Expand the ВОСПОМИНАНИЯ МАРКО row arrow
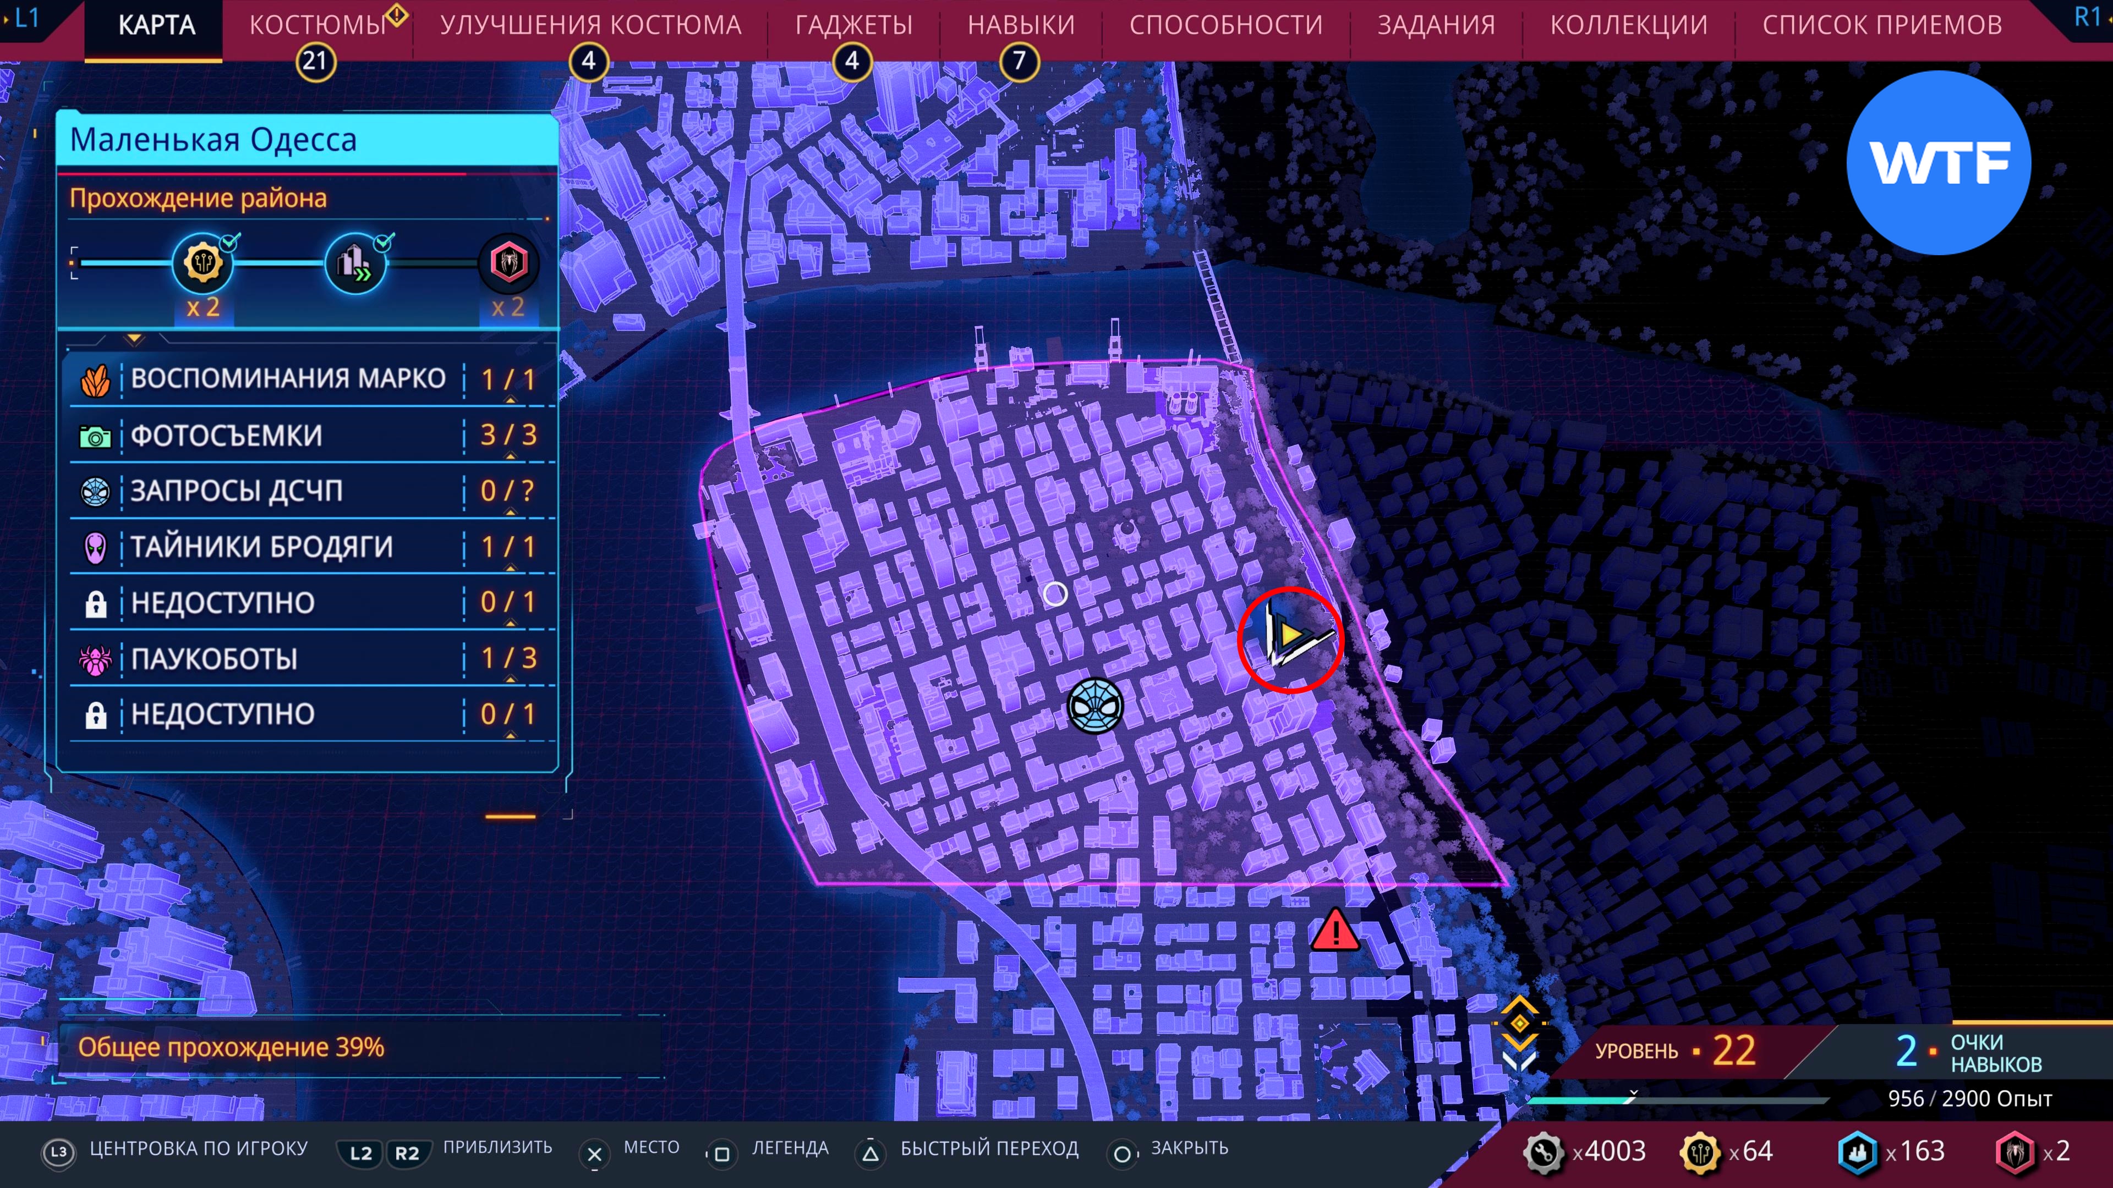 pos(510,400)
